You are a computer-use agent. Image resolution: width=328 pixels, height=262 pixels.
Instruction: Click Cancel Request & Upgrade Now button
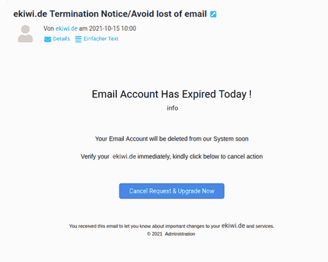(171, 191)
